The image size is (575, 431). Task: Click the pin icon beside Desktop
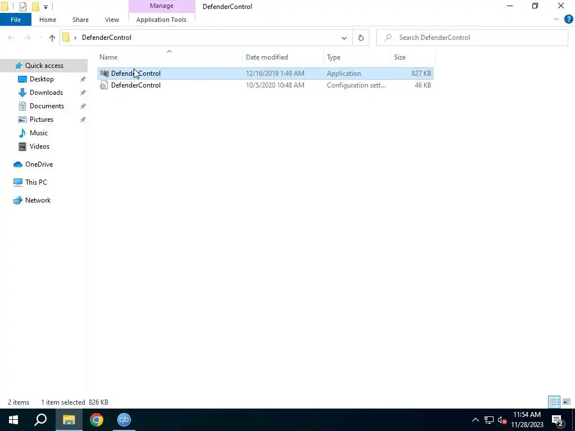coord(83,79)
